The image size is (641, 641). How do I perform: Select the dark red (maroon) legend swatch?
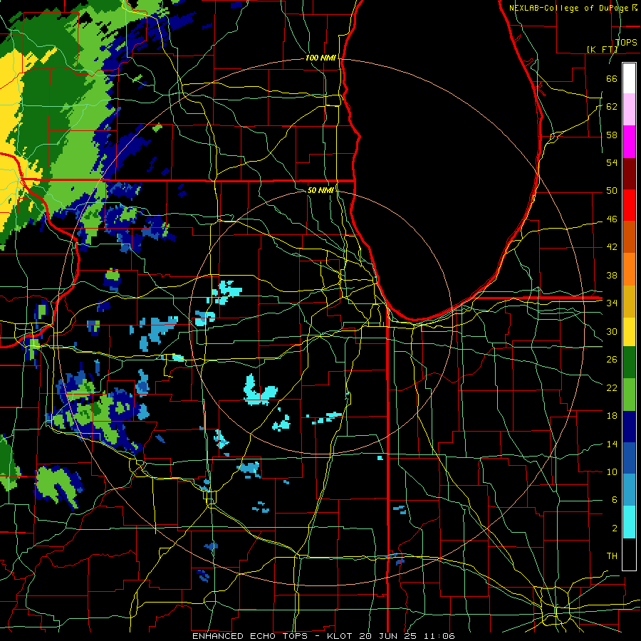coord(629,173)
